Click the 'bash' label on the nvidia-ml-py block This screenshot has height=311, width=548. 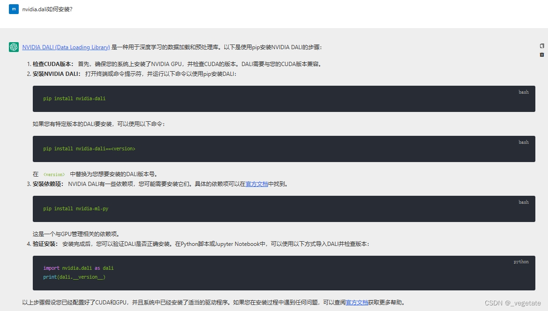coord(523,202)
